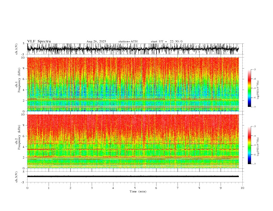The width and height of the screenshot is (273, 211).
Task: Click time axis tick label "7"
Action: point(178,188)
